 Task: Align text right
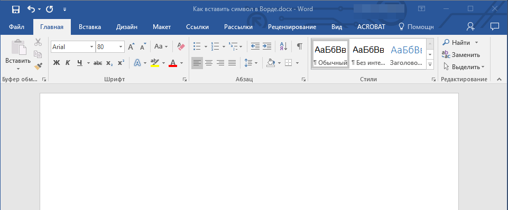click(220, 63)
